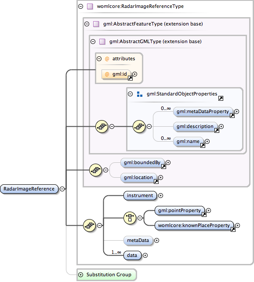254x282 pixels.
Task: Follow reference arrow on womlcore:knownPlaceProperty
Action: (233, 230)
